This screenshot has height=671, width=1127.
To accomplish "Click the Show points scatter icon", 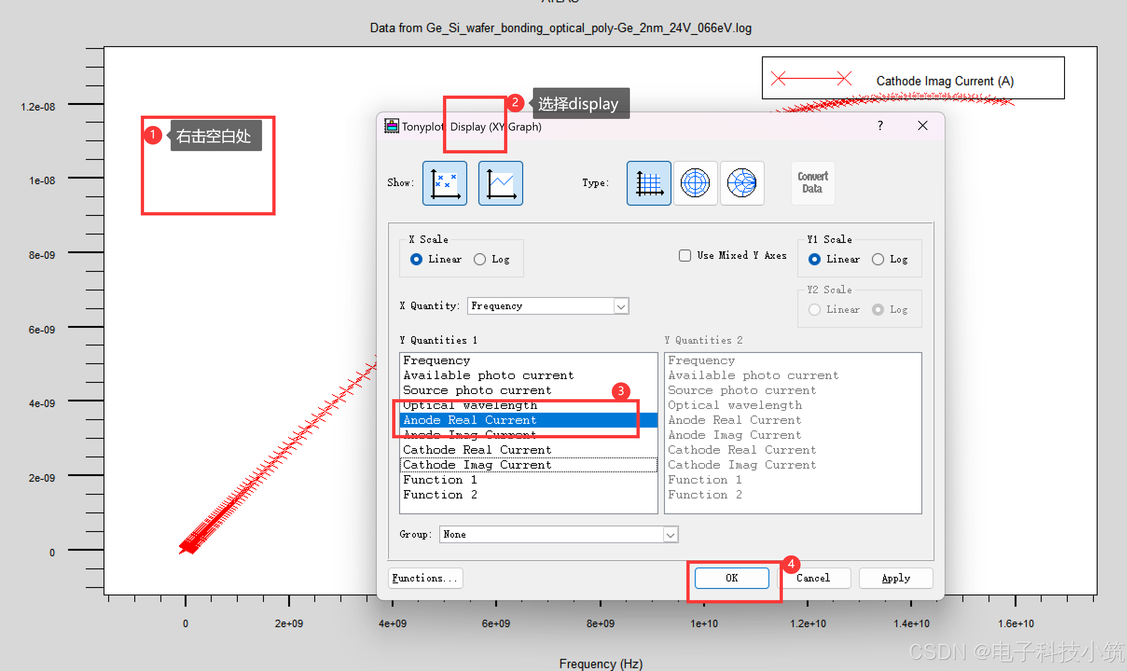I will click(x=444, y=183).
